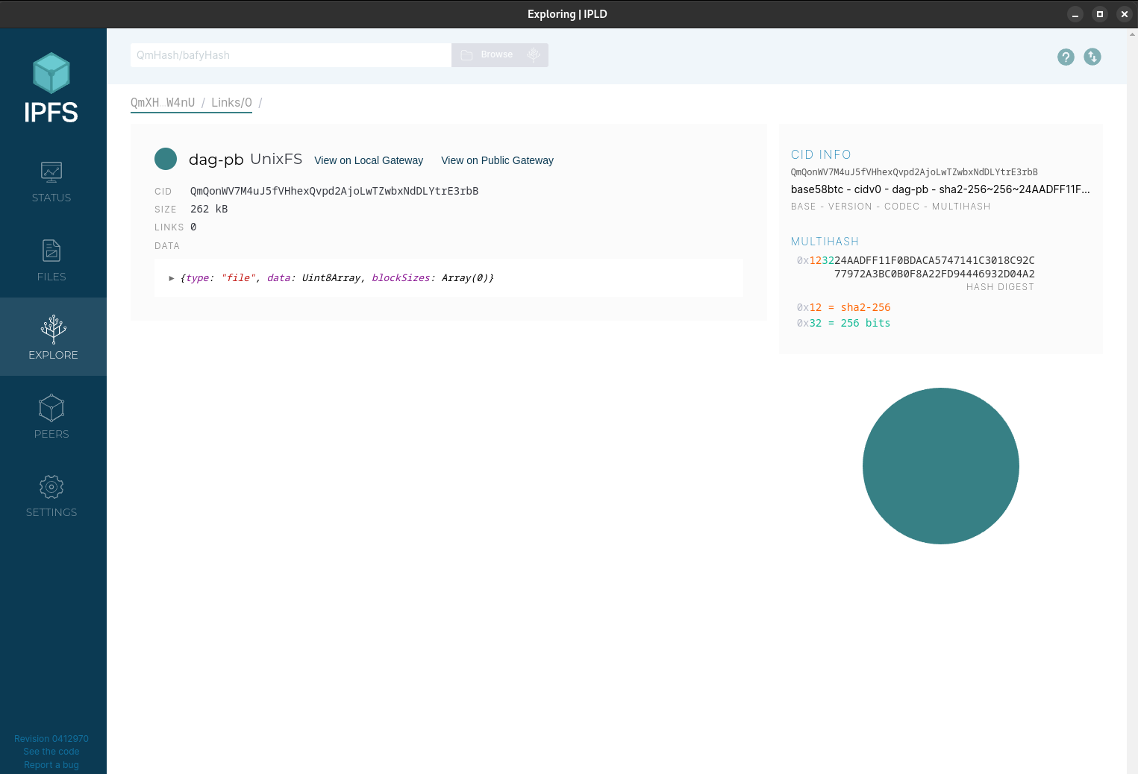The image size is (1138, 774).
Task: Click the CID value QmQonWV7M4uJ5fVHhexQvpd2AjoLwTZwbxNdDLYtrE3rbB
Action: pos(334,191)
